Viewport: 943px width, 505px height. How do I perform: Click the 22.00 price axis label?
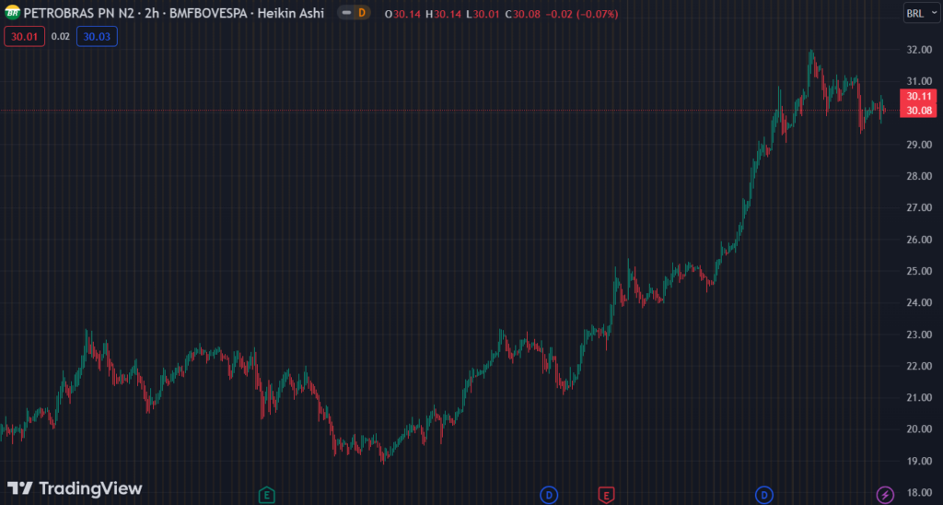(x=920, y=366)
